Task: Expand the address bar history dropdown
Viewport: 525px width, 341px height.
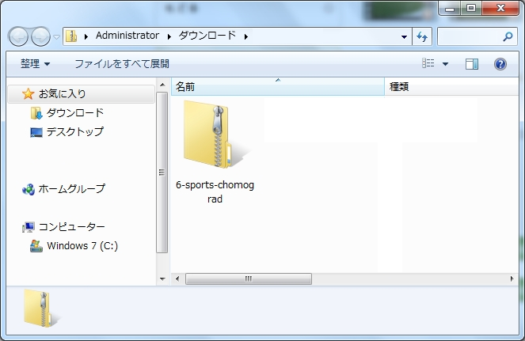Action: [404, 36]
